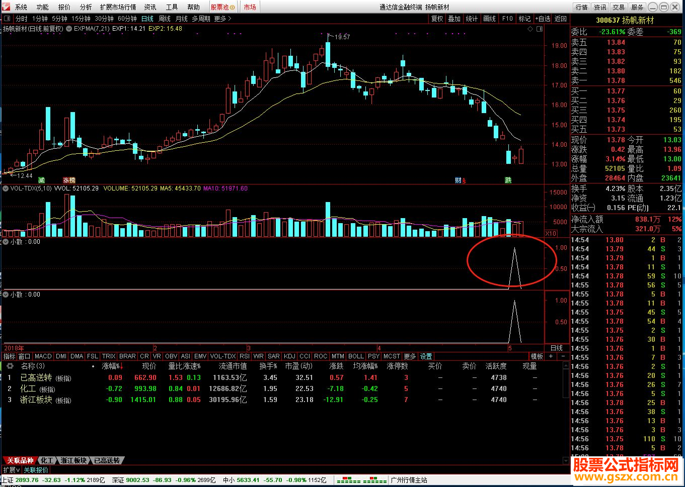
Task: Select the 多周期 multi-period view
Action: (201, 19)
